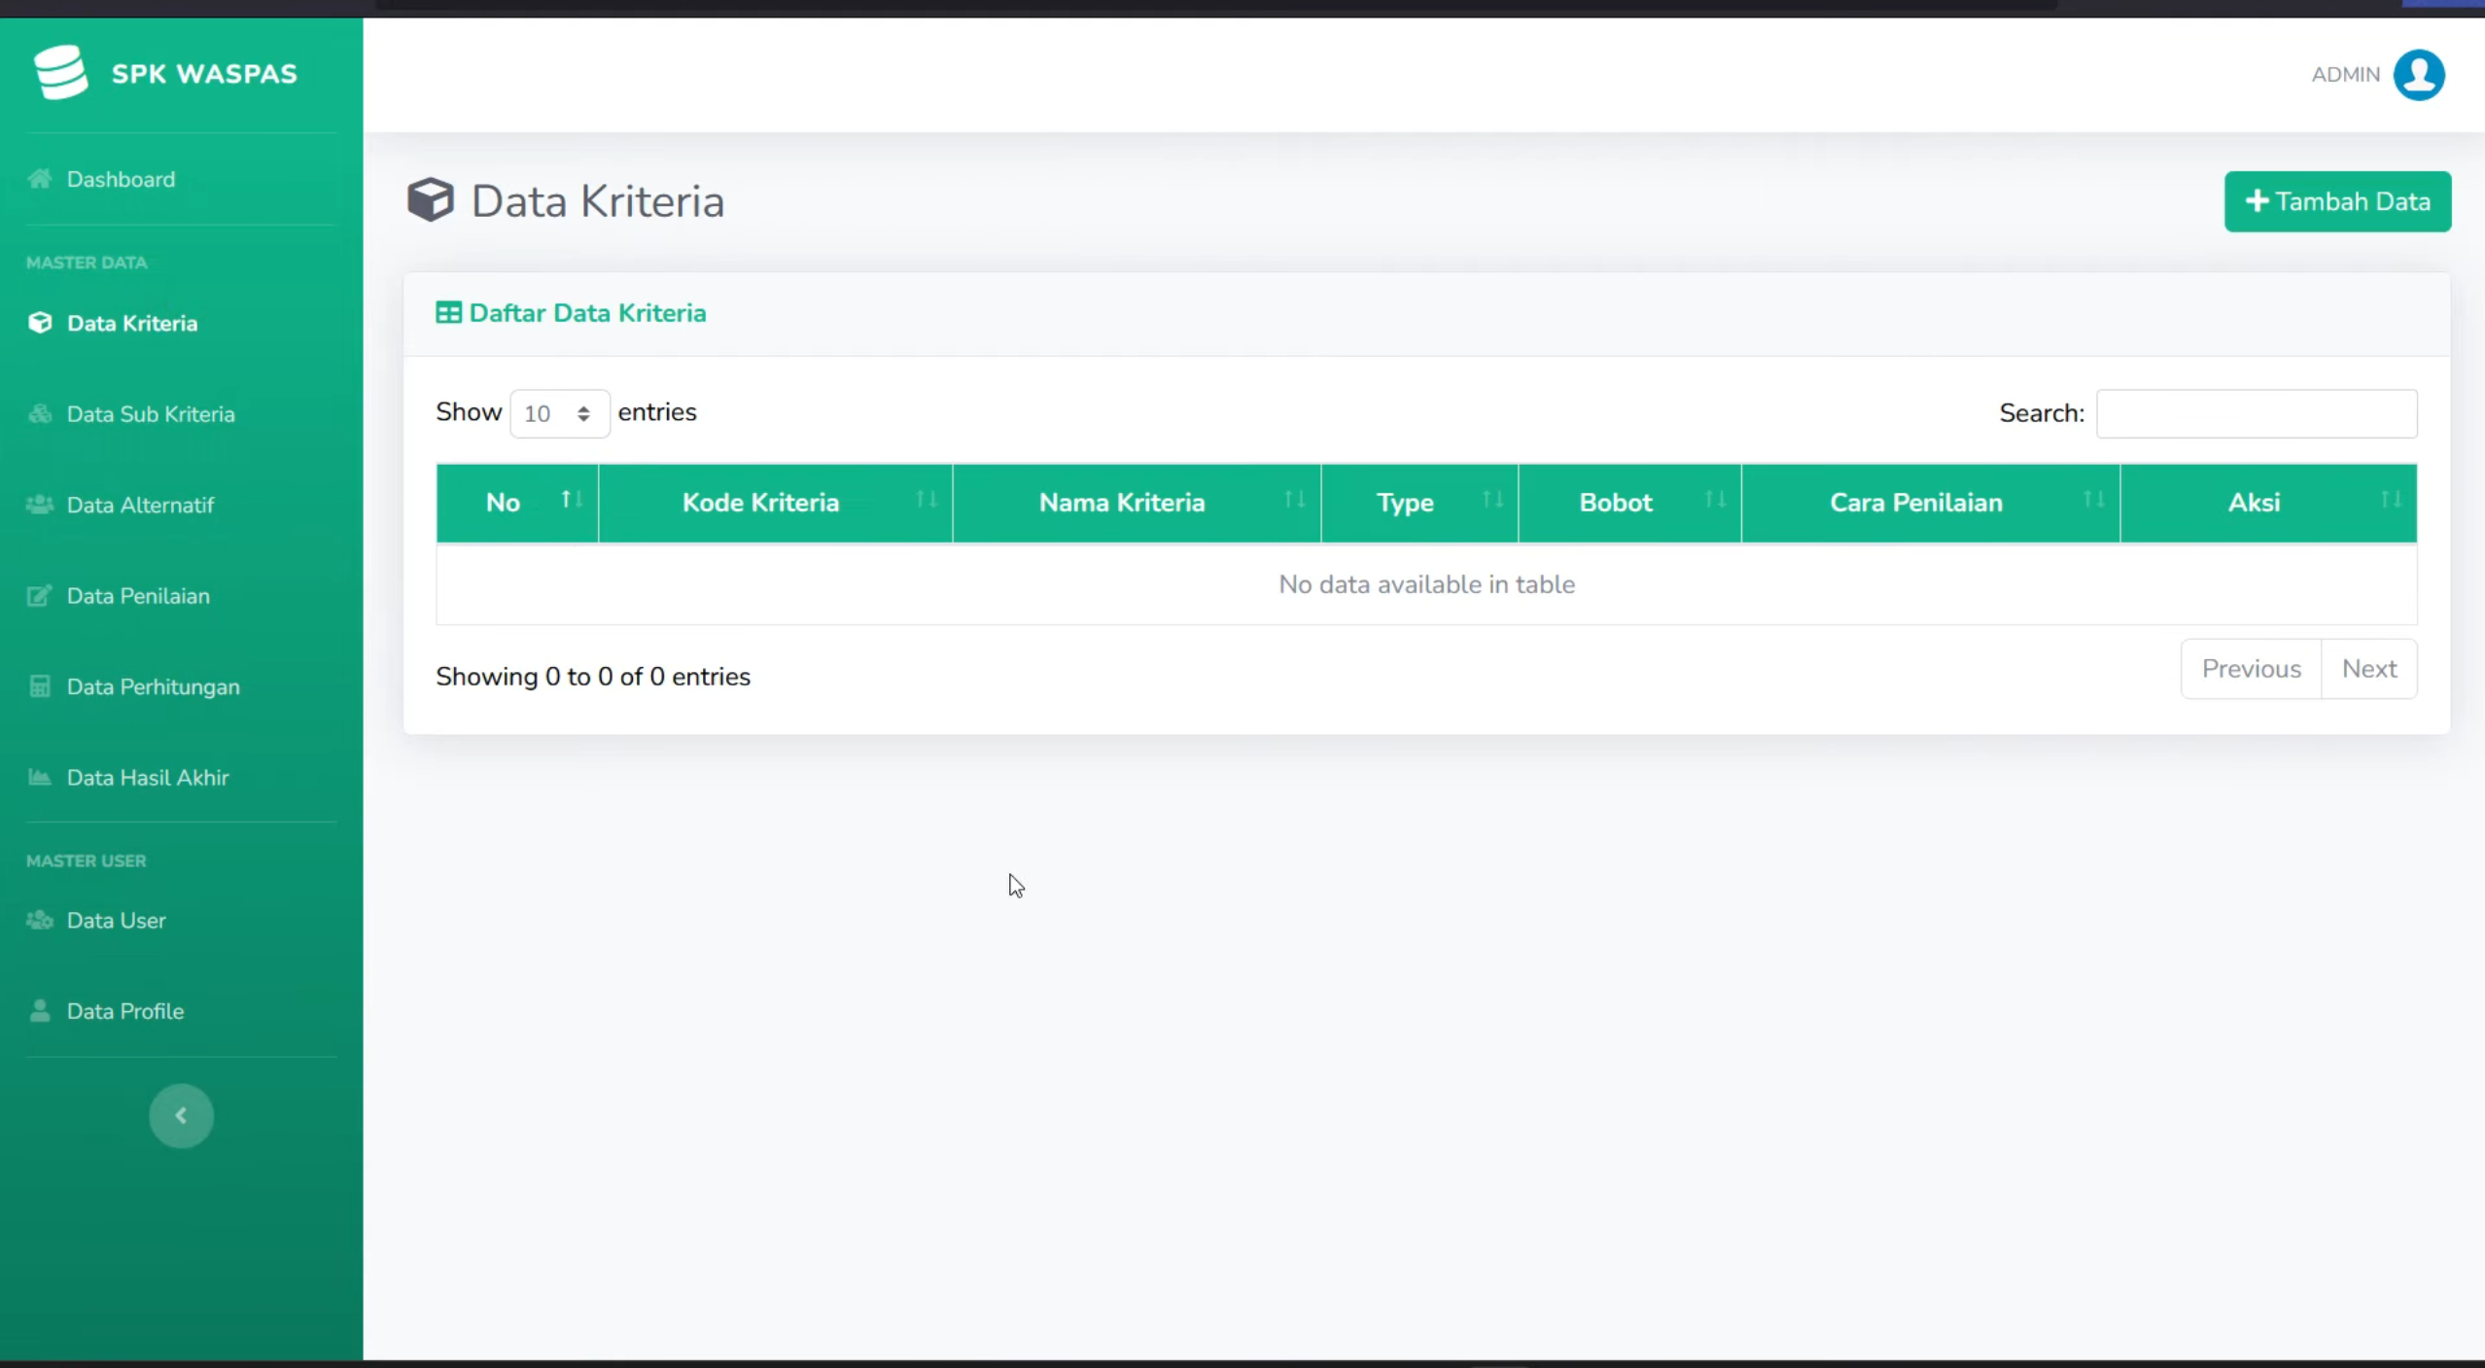This screenshot has width=2485, height=1368.
Task: Click the sort arrows icon in the No column
Action: tap(572, 500)
